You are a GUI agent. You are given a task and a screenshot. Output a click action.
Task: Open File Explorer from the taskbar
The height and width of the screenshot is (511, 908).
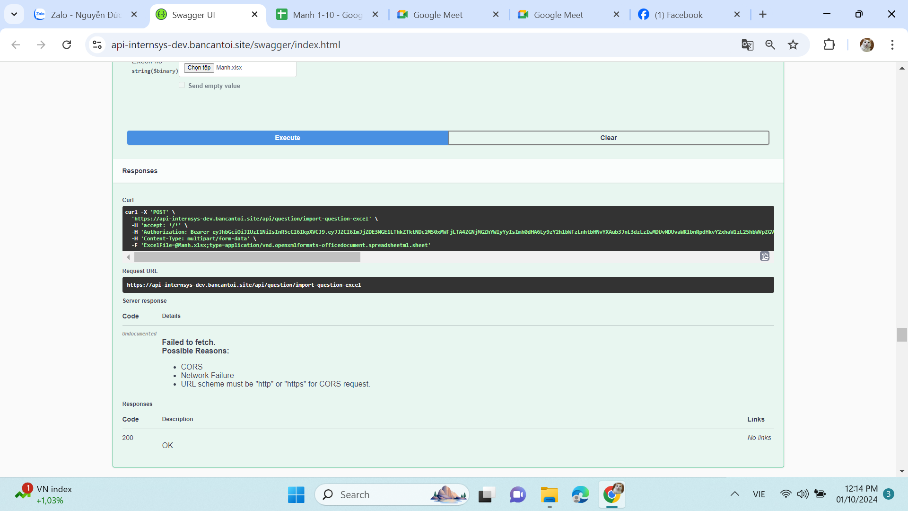pos(549,495)
